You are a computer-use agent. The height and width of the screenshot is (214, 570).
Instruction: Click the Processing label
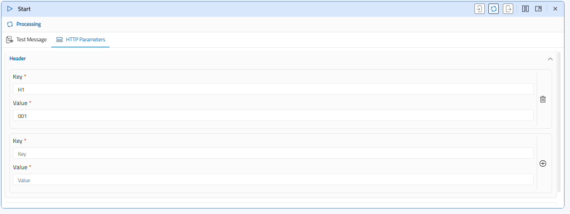click(29, 24)
